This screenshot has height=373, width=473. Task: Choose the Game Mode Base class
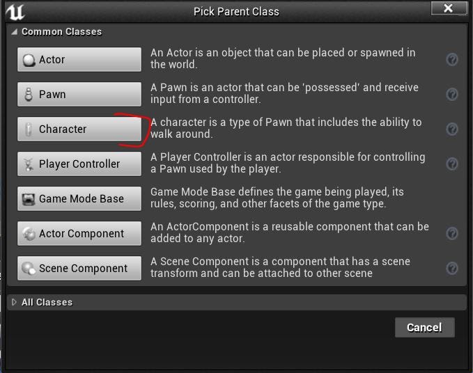coord(79,198)
